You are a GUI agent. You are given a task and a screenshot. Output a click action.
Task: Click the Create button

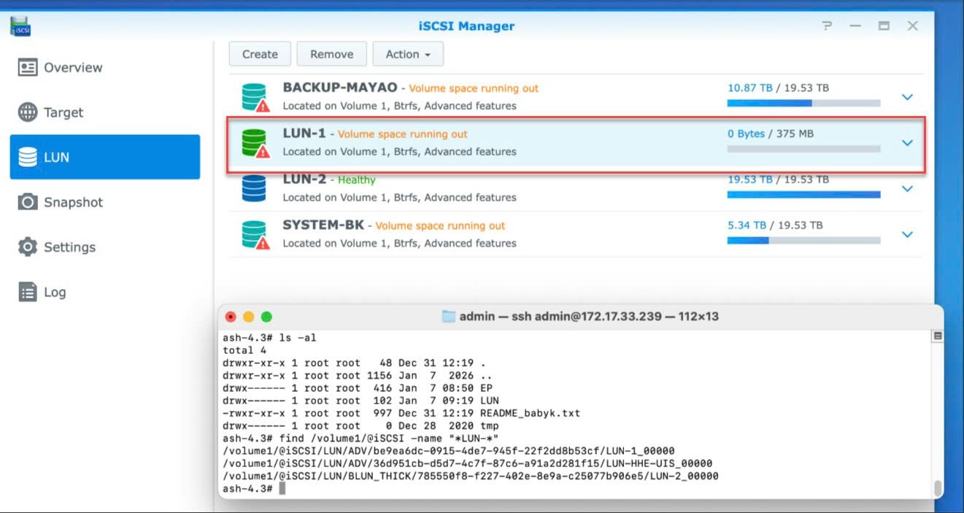pos(260,54)
